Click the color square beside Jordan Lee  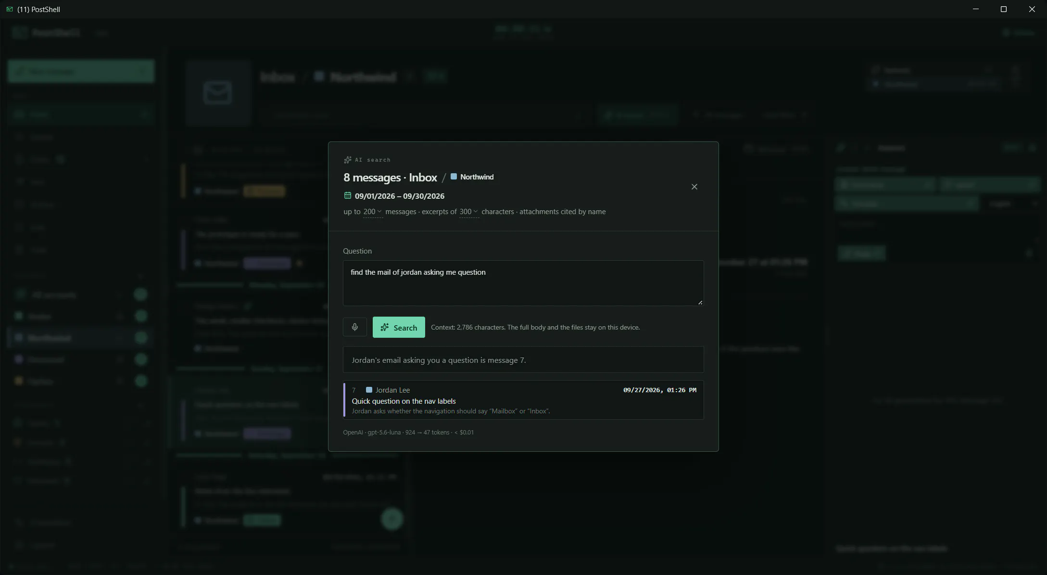pos(369,390)
